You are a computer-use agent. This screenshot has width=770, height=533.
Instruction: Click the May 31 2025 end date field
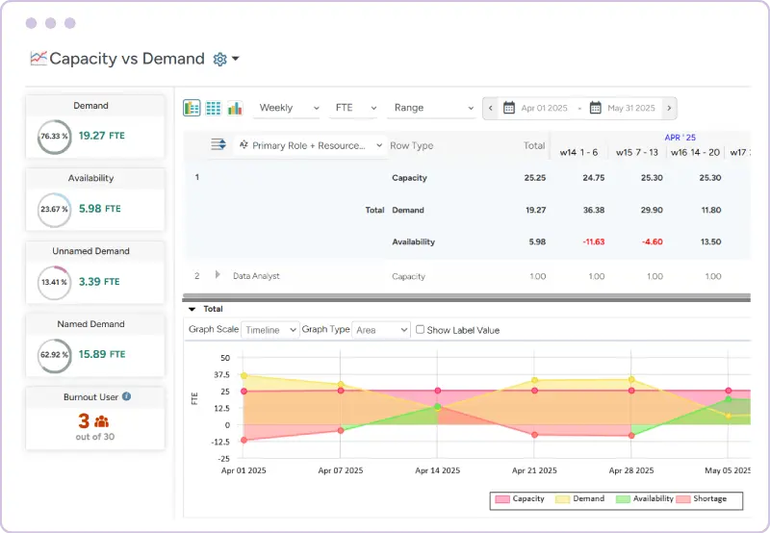click(x=631, y=108)
